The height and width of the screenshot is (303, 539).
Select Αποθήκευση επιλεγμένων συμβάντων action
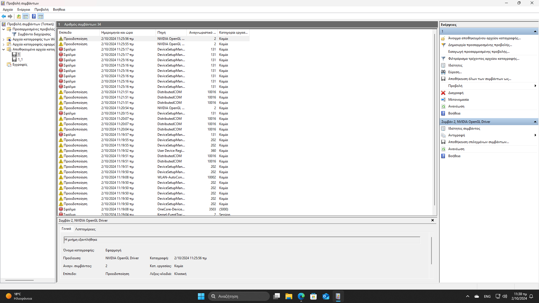pyautogui.click(x=478, y=142)
